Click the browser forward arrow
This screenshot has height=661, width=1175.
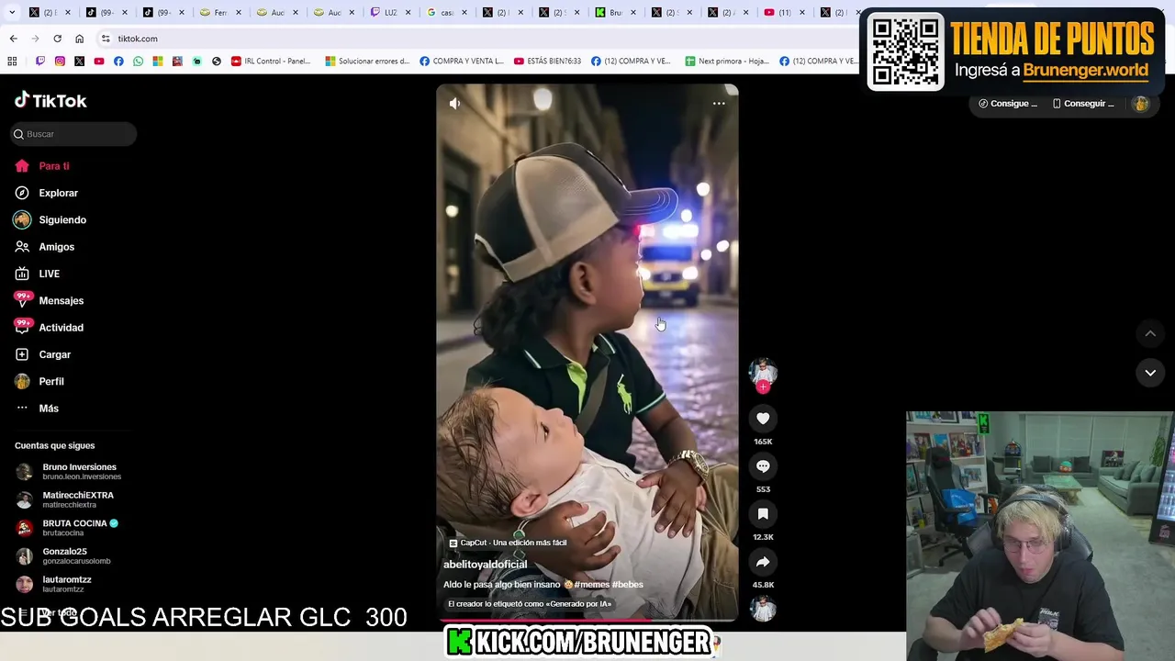(35, 39)
